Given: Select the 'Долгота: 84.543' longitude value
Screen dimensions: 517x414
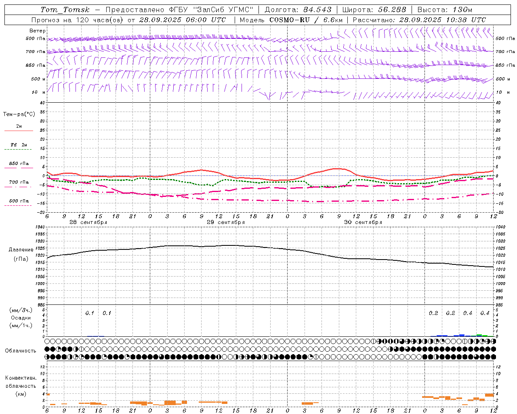Looking at the screenshot, I should coord(298,10).
